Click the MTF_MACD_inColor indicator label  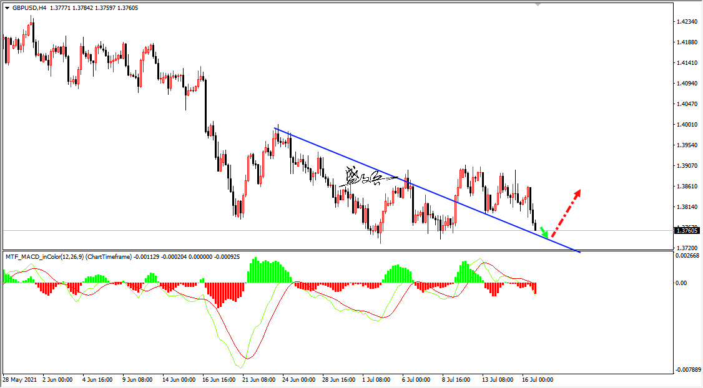(x=122, y=257)
